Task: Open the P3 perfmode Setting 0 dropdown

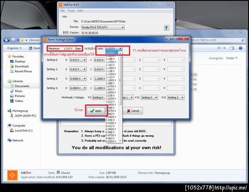Action: [99, 97]
